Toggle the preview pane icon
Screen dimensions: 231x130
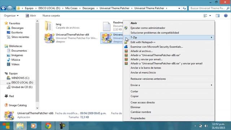click(218, 16)
